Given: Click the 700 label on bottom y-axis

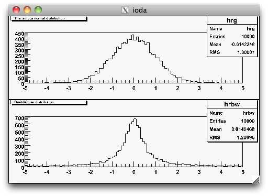Looking at the screenshot, I should [19, 118].
